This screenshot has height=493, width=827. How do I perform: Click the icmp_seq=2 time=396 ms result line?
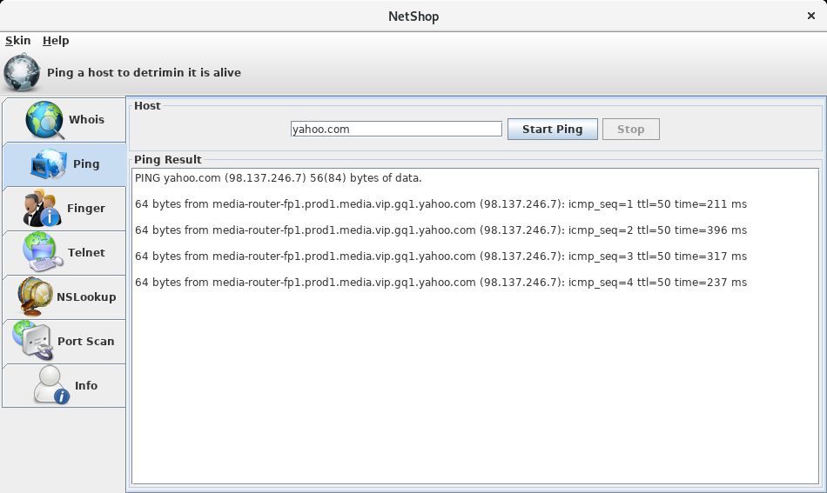[440, 230]
